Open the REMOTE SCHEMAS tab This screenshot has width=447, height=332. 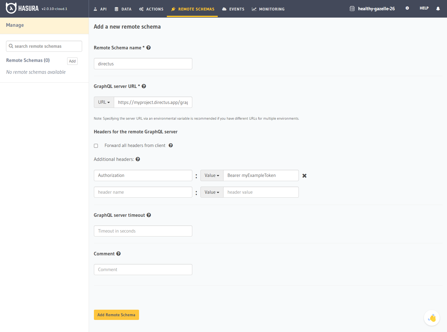tap(193, 9)
